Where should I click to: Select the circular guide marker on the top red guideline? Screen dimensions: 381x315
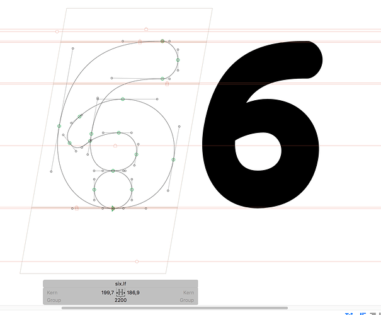click(146, 29)
